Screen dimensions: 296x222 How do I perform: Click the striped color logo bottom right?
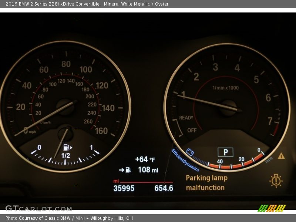tap(272, 208)
